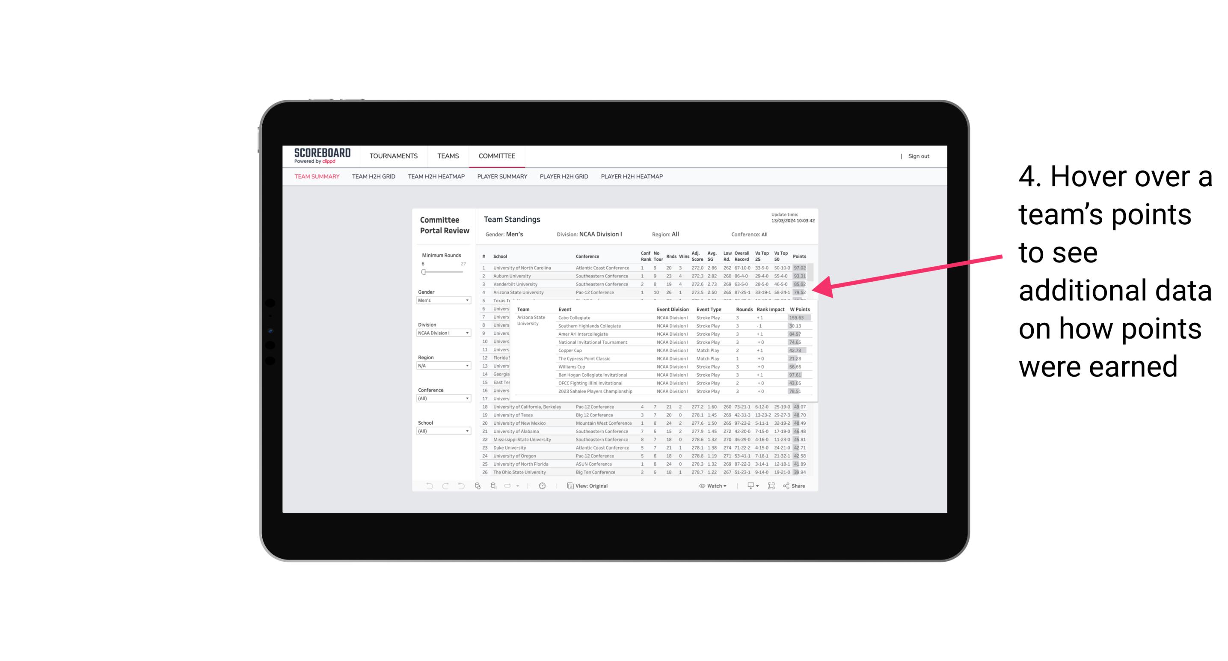Click the clock/update time icon in toolbar
The image size is (1228, 661).
tap(543, 486)
